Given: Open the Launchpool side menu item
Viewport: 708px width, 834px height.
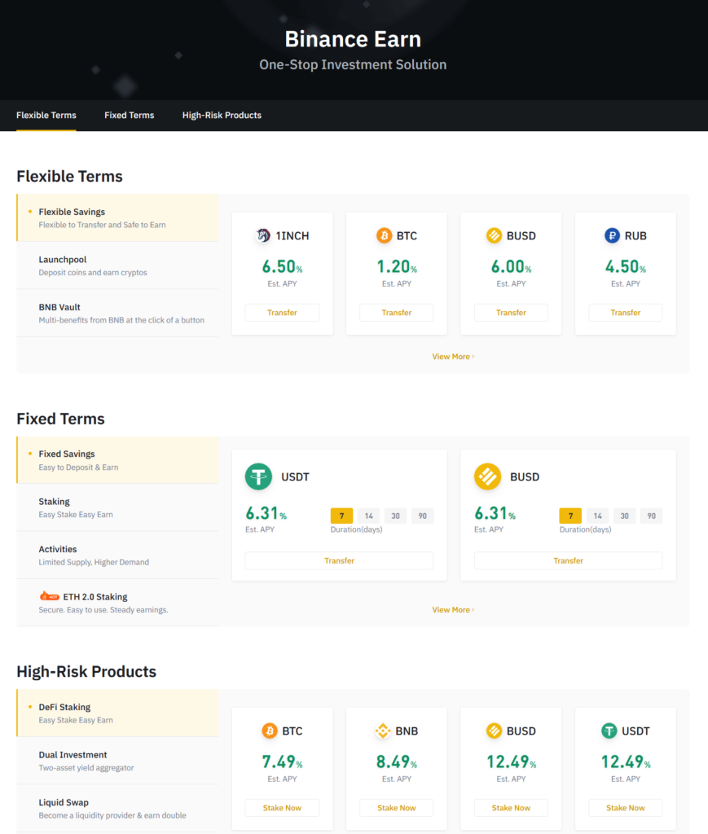Looking at the screenshot, I should click(117, 266).
